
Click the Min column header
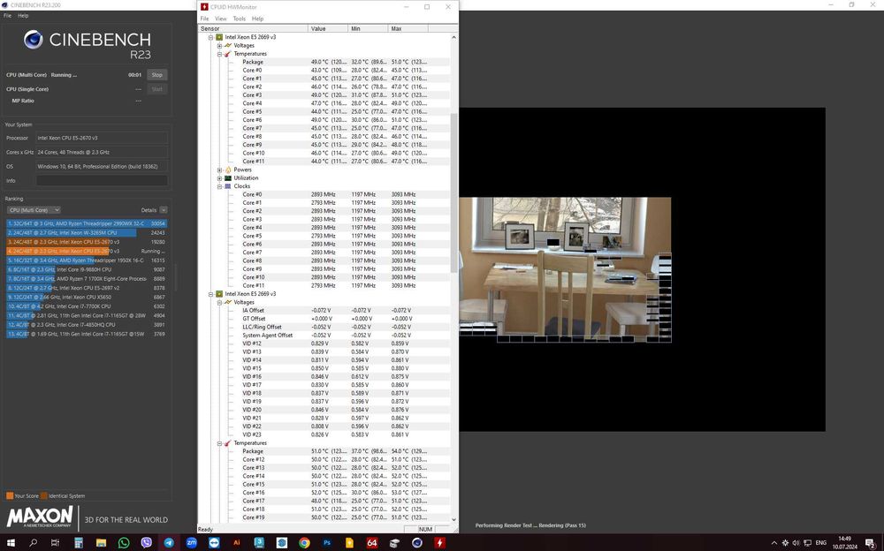click(x=368, y=28)
